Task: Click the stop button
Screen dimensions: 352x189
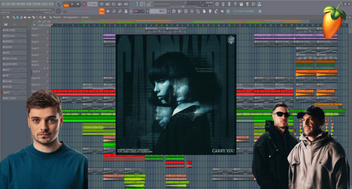Action: tap(78, 4)
